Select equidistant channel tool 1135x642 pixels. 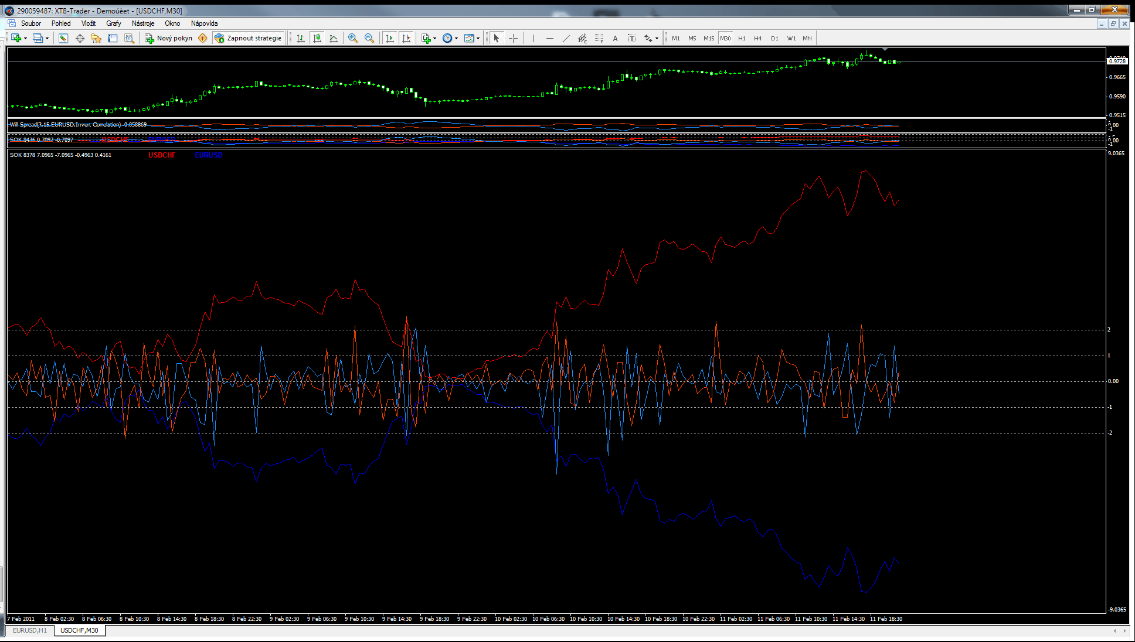tap(582, 38)
